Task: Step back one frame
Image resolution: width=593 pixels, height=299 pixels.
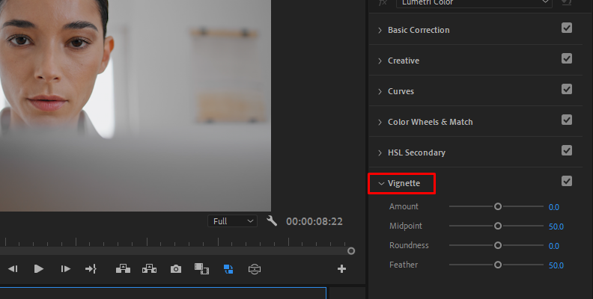Action: coord(13,269)
